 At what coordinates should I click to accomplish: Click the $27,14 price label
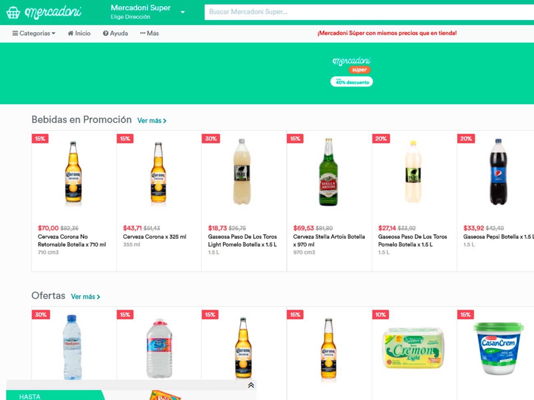[x=387, y=228]
